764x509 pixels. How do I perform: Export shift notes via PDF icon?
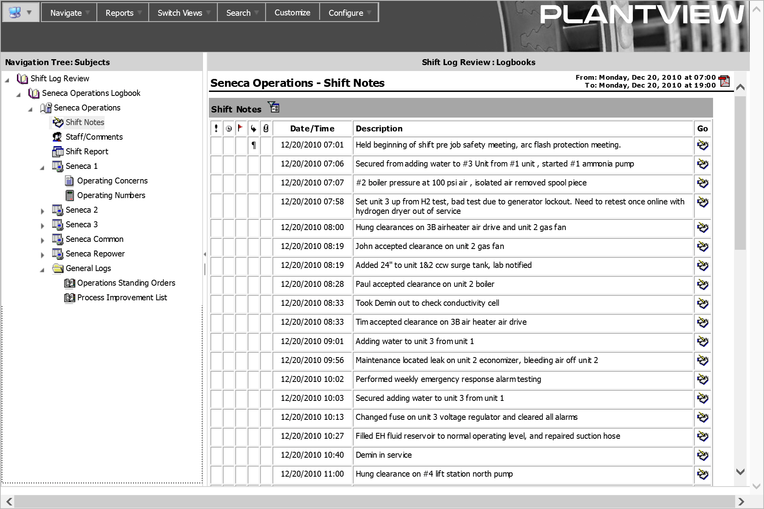pos(724,80)
